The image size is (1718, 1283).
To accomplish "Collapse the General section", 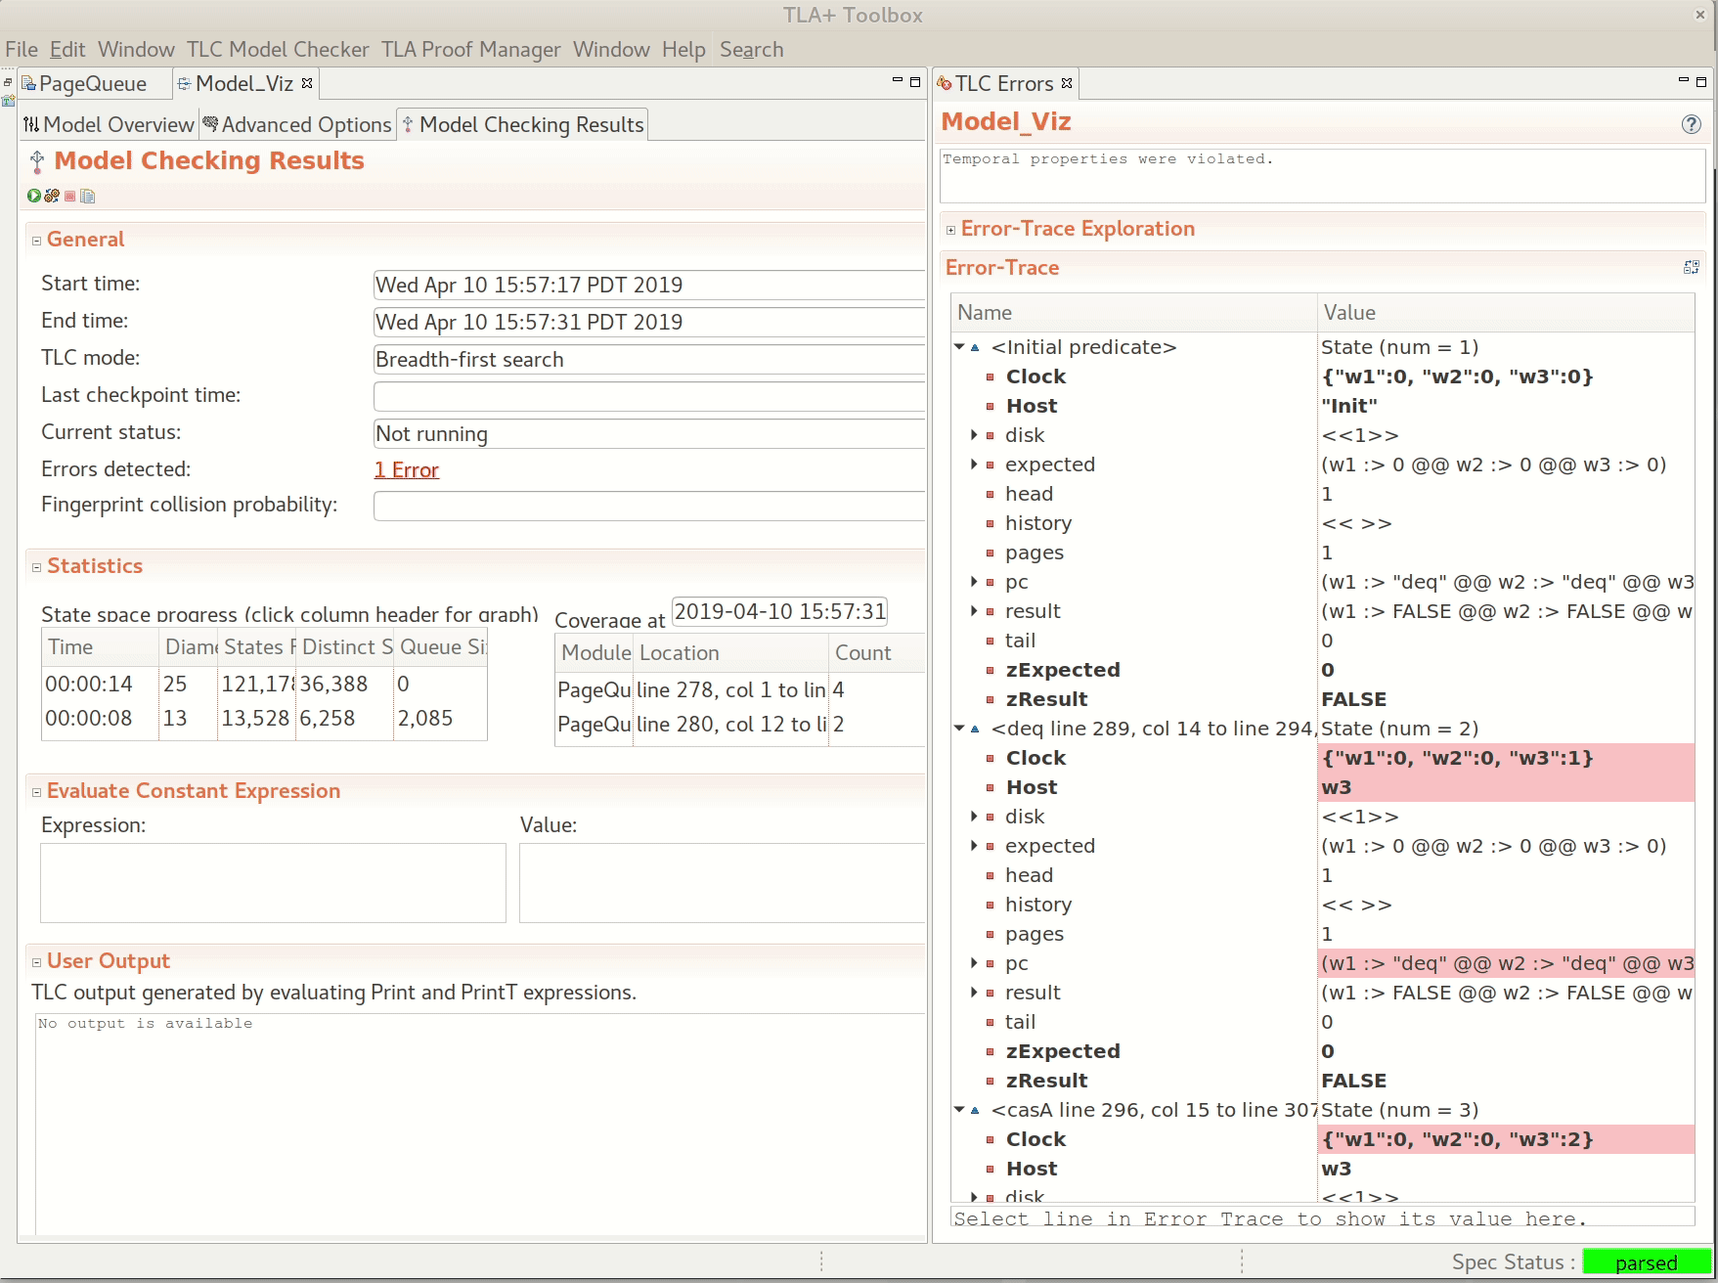I will tap(36, 241).
